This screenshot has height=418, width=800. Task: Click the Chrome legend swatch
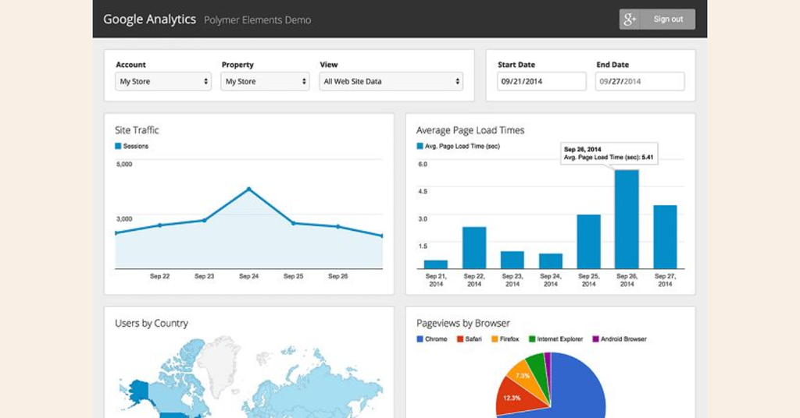click(x=420, y=339)
